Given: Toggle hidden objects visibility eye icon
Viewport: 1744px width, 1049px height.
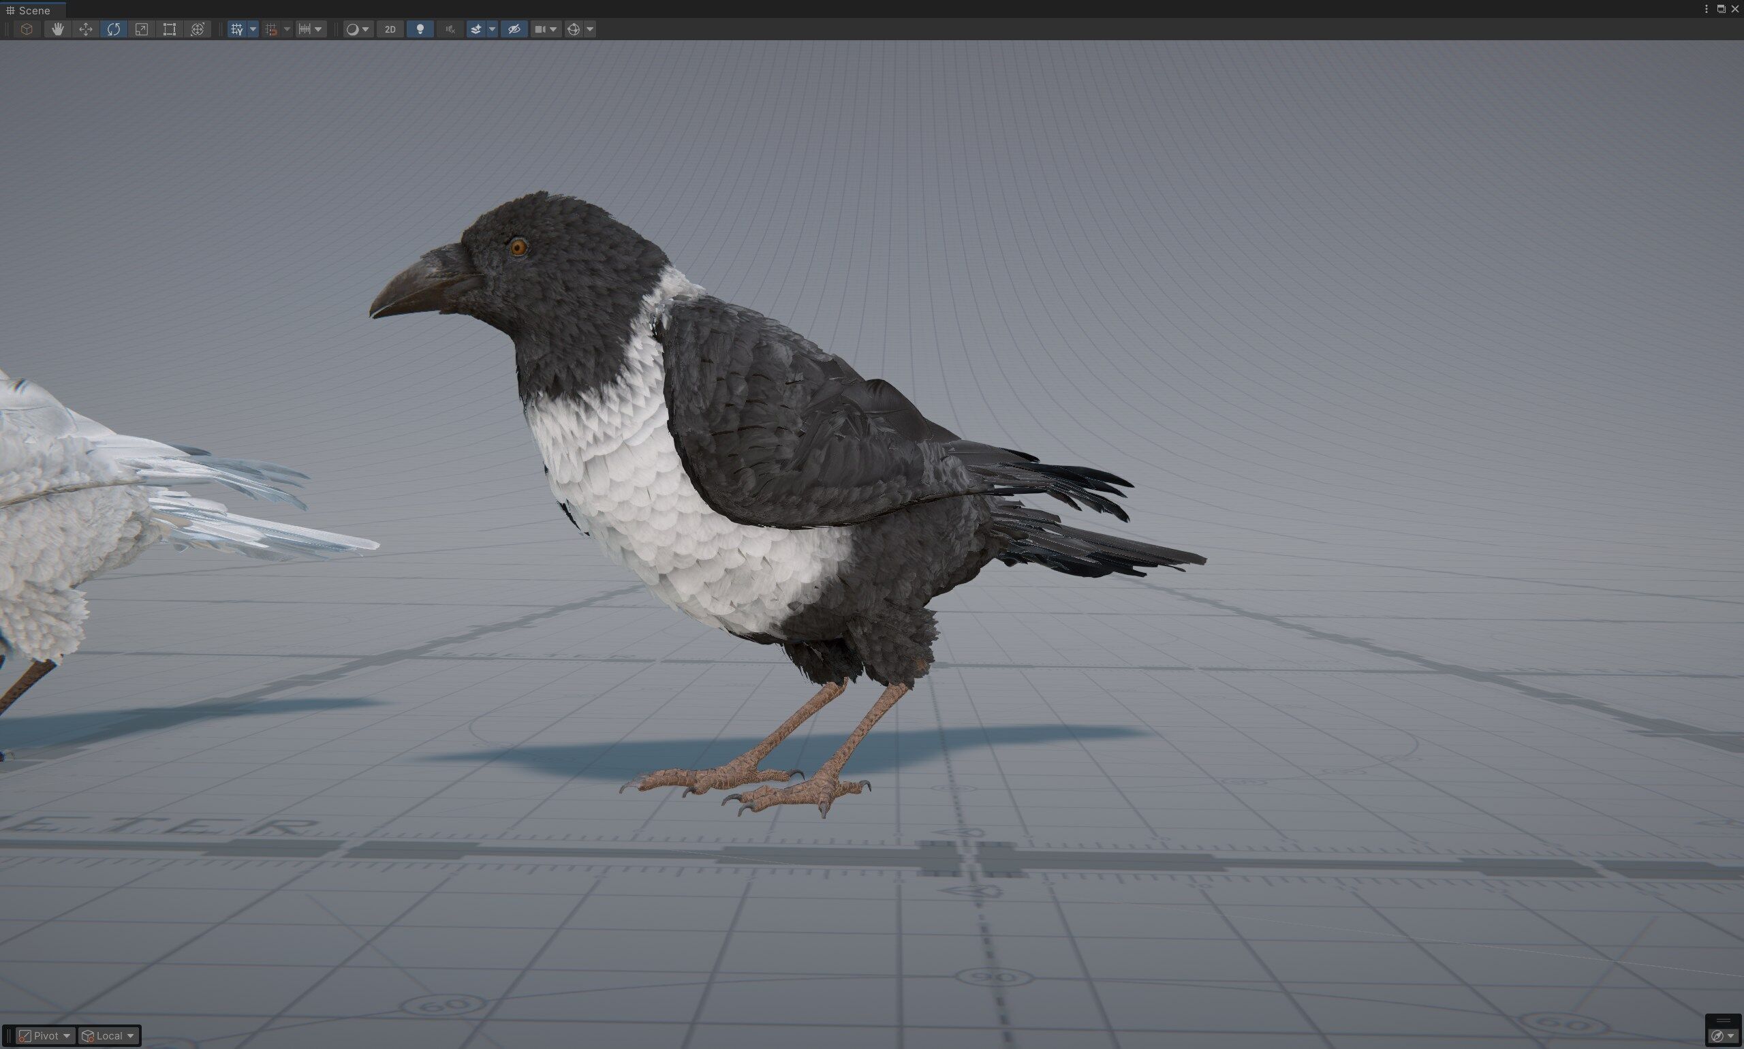Looking at the screenshot, I should pos(514,29).
